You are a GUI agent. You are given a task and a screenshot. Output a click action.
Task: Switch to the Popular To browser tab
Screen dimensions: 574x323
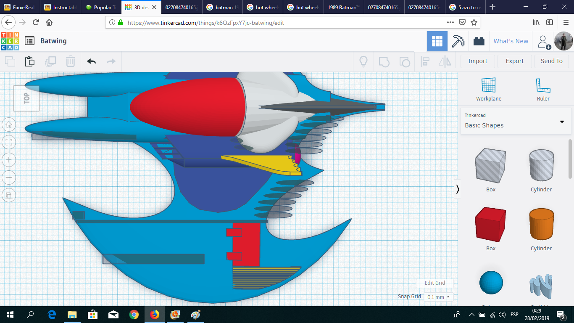[101, 7]
